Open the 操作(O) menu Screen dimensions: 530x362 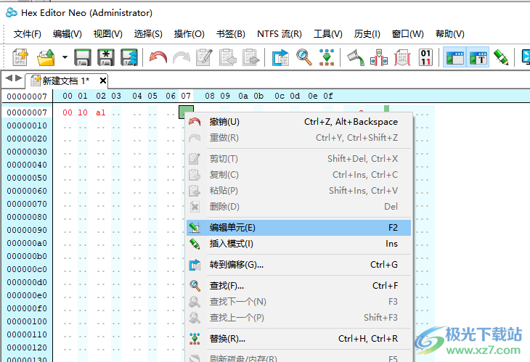(x=189, y=34)
